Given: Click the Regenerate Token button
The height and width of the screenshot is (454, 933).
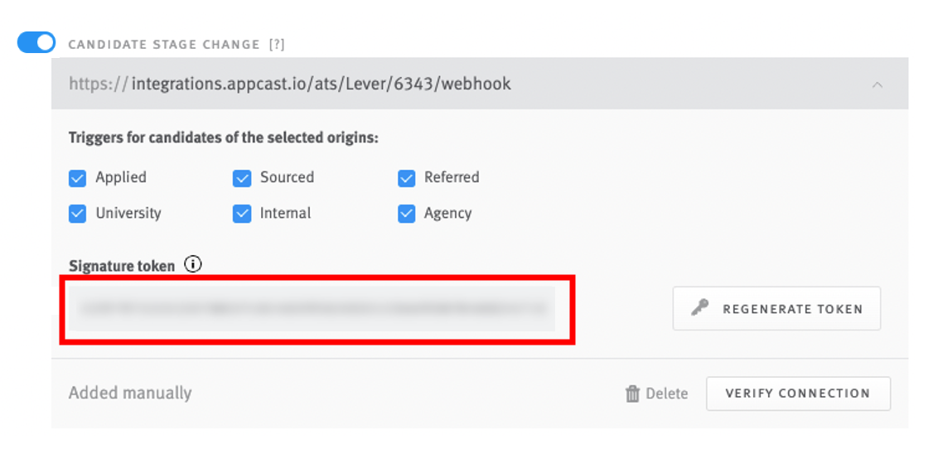Looking at the screenshot, I should pos(776,309).
